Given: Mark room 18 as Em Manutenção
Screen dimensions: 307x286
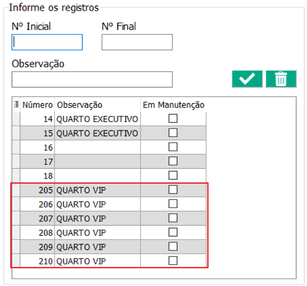Looking at the screenshot, I should [x=173, y=175].
